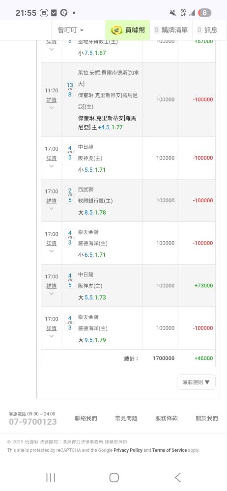Tap the Android home button
Image resolution: width=227 pixels, height=491 pixels.
click(114, 477)
